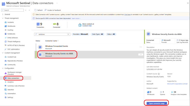Screen dimensions: 190x106
Task: Open Threat intelligence page
Action: tap(14, 42)
